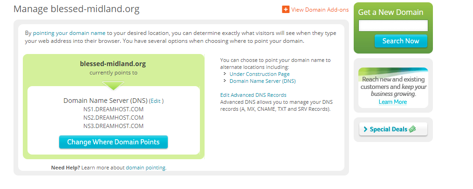Image resolution: width=473 pixels, height=189 pixels.
Task: Click the new domain search field
Action: (393, 26)
